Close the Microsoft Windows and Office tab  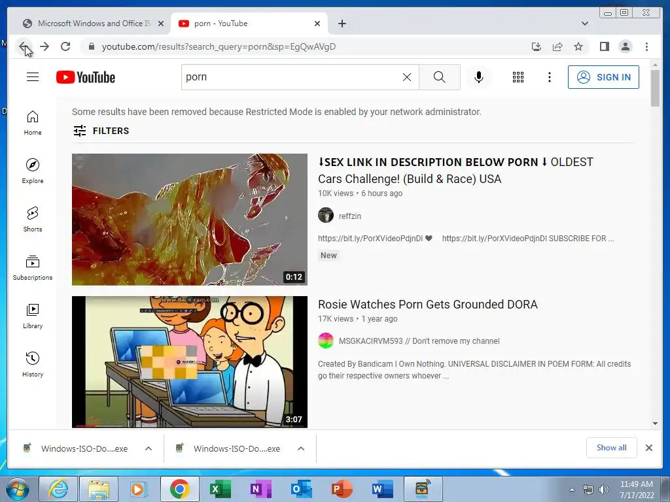(x=161, y=24)
